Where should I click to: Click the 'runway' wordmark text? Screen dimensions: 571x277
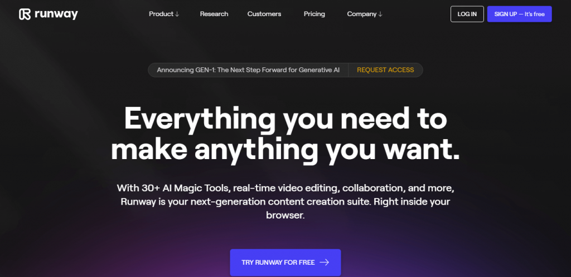(x=56, y=14)
